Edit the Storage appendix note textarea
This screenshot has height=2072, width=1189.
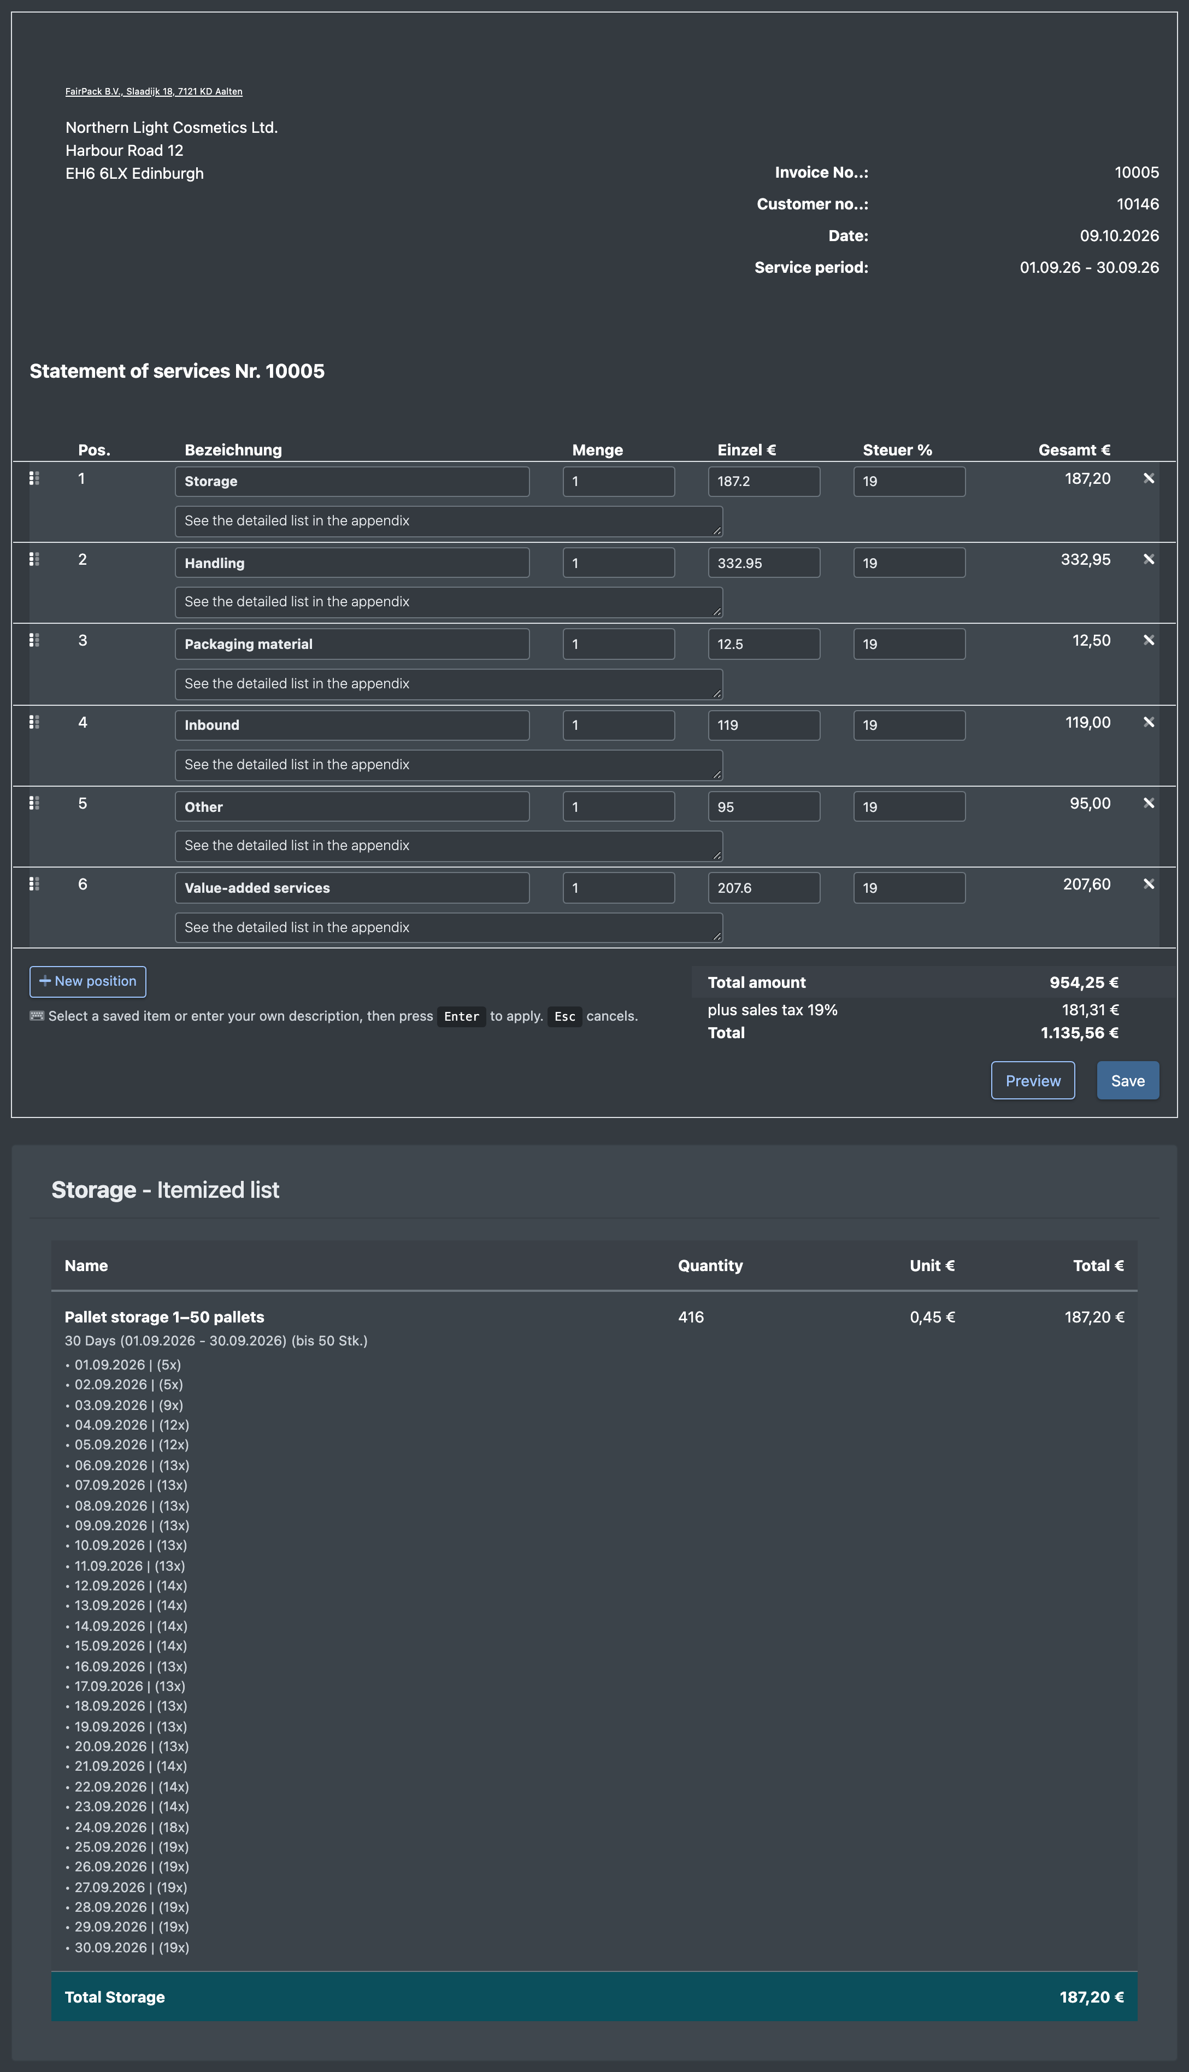coord(448,521)
